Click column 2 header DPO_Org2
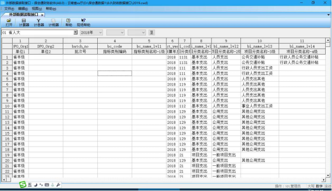This screenshot has height=191, width=332. click(x=45, y=46)
